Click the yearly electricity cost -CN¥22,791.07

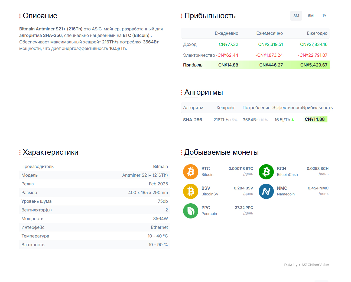click(x=313, y=55)
